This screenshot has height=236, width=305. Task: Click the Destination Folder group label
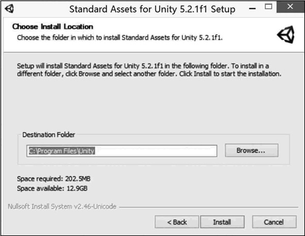point(49,134)
